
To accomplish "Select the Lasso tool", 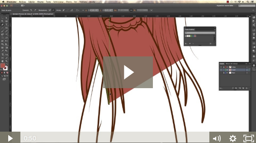I will (6, 21).
